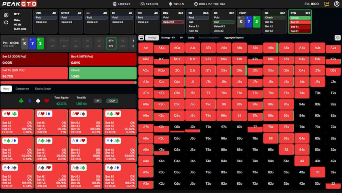The width and height of the screenshot is (342, 193).
Task: Open Trainer from top navigation
Action: tap(149, 4)
